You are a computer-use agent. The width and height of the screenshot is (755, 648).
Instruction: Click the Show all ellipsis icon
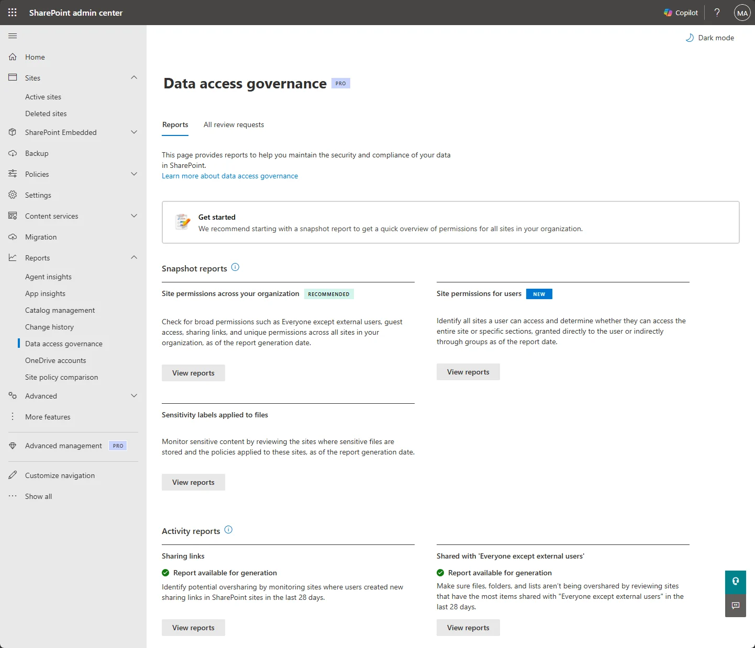pos(13,496)
